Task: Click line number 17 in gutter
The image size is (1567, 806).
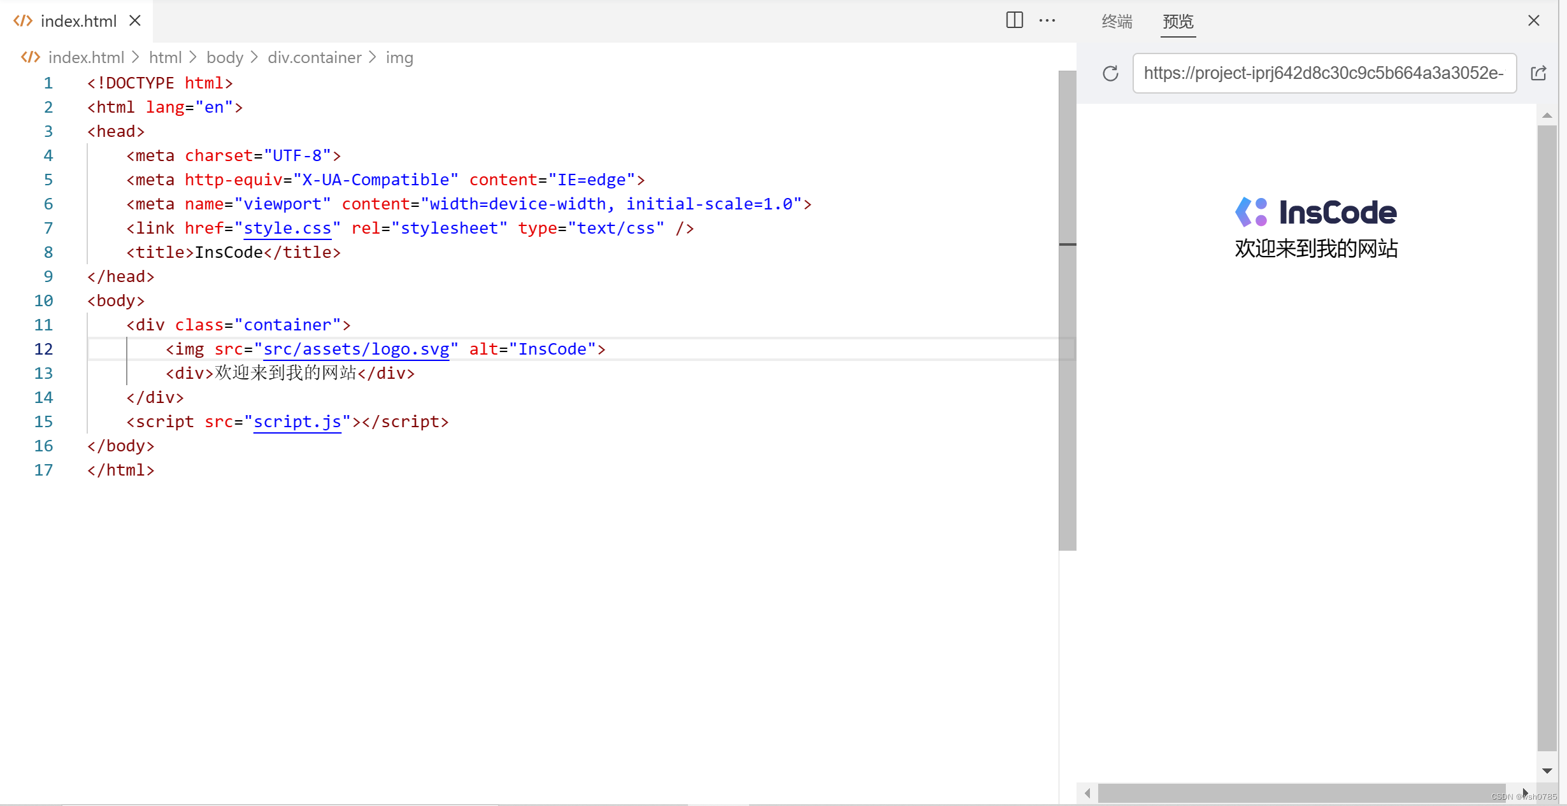Action: tap(43, 470)
